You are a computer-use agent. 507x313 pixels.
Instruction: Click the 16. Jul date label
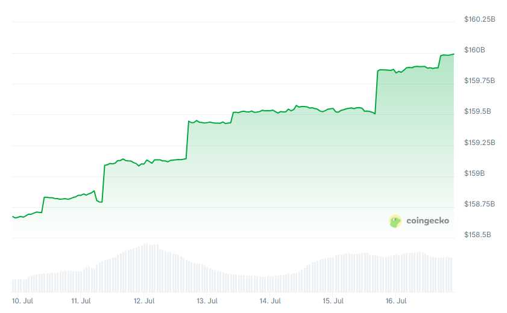(x=396, y=300)
